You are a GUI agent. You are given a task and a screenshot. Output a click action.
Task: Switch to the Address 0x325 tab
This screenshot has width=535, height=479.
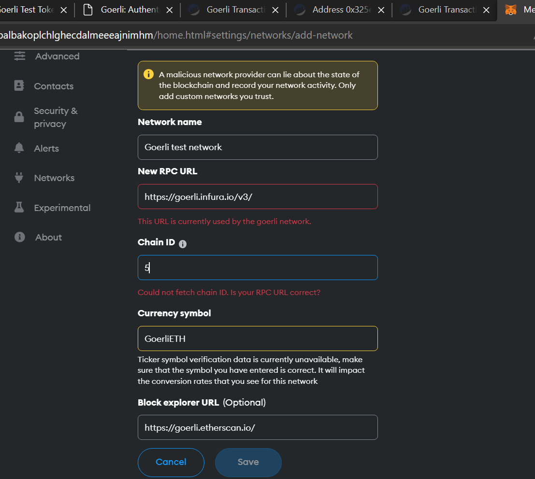pos(342,10)
